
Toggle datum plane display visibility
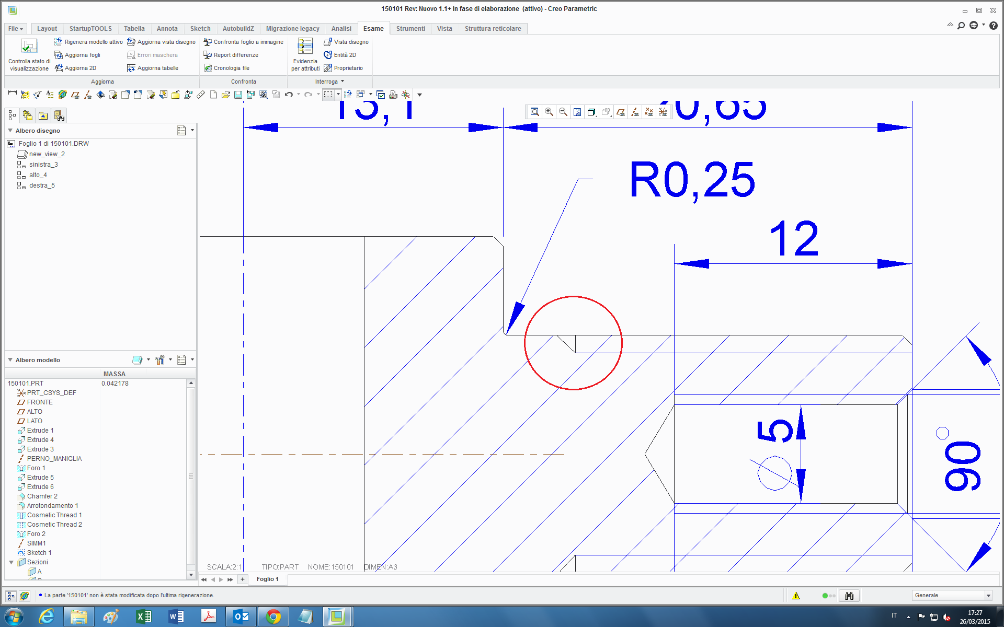(x=620, y=112)
